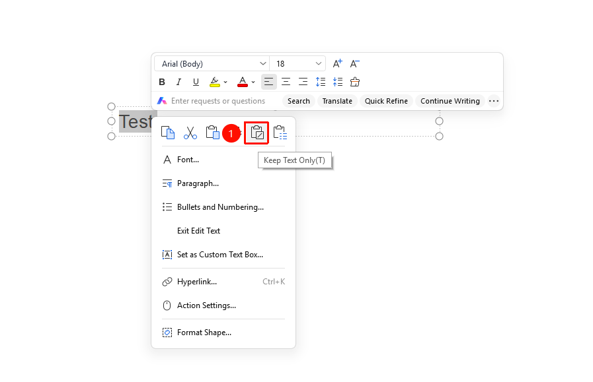593x382 pixels.
Task: Open Format Shape... from the context menu
Action: 223,333
